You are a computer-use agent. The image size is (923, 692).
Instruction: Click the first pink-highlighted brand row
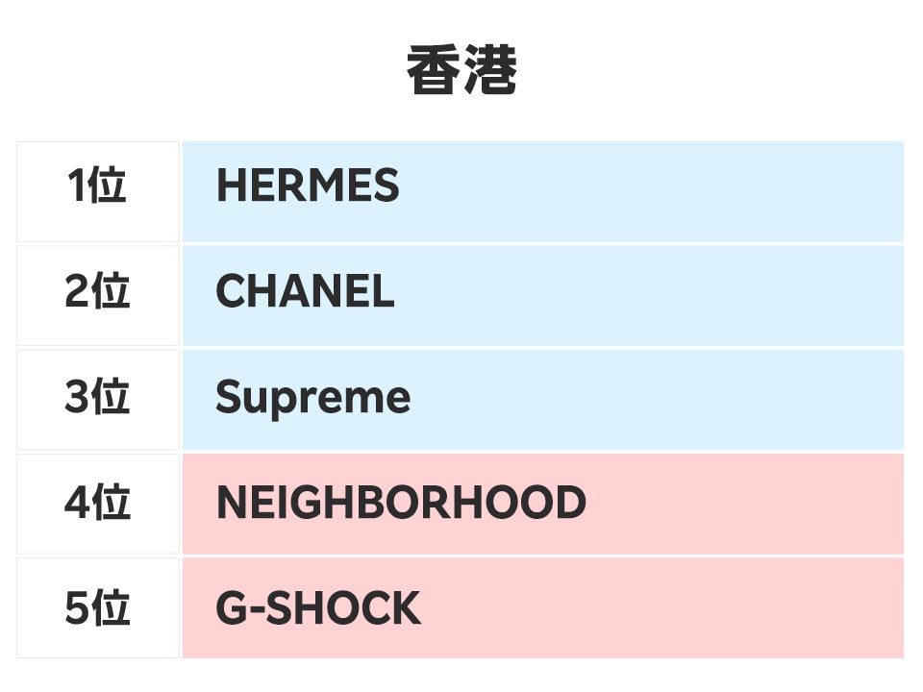[x=542, y=503]
